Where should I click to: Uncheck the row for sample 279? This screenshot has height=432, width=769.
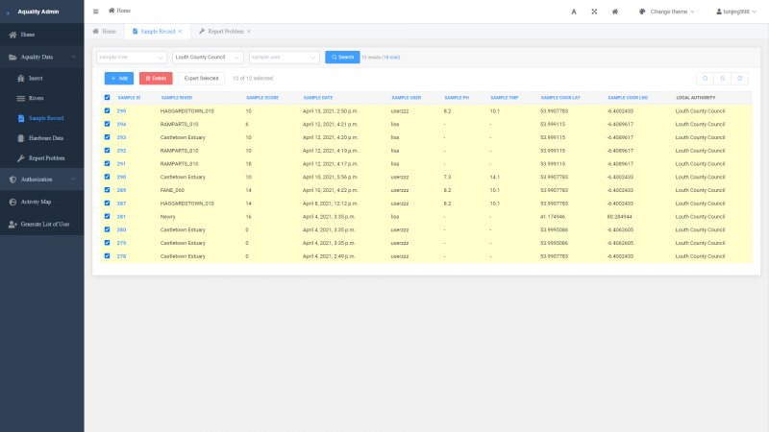[x=107, y=243]
